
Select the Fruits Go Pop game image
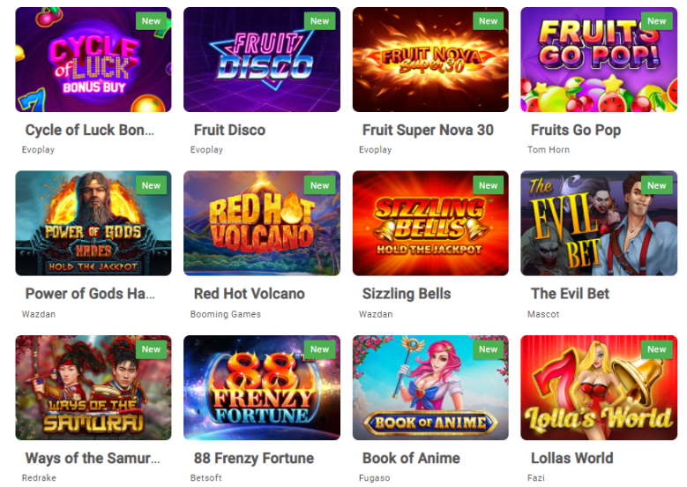[598, 60]
